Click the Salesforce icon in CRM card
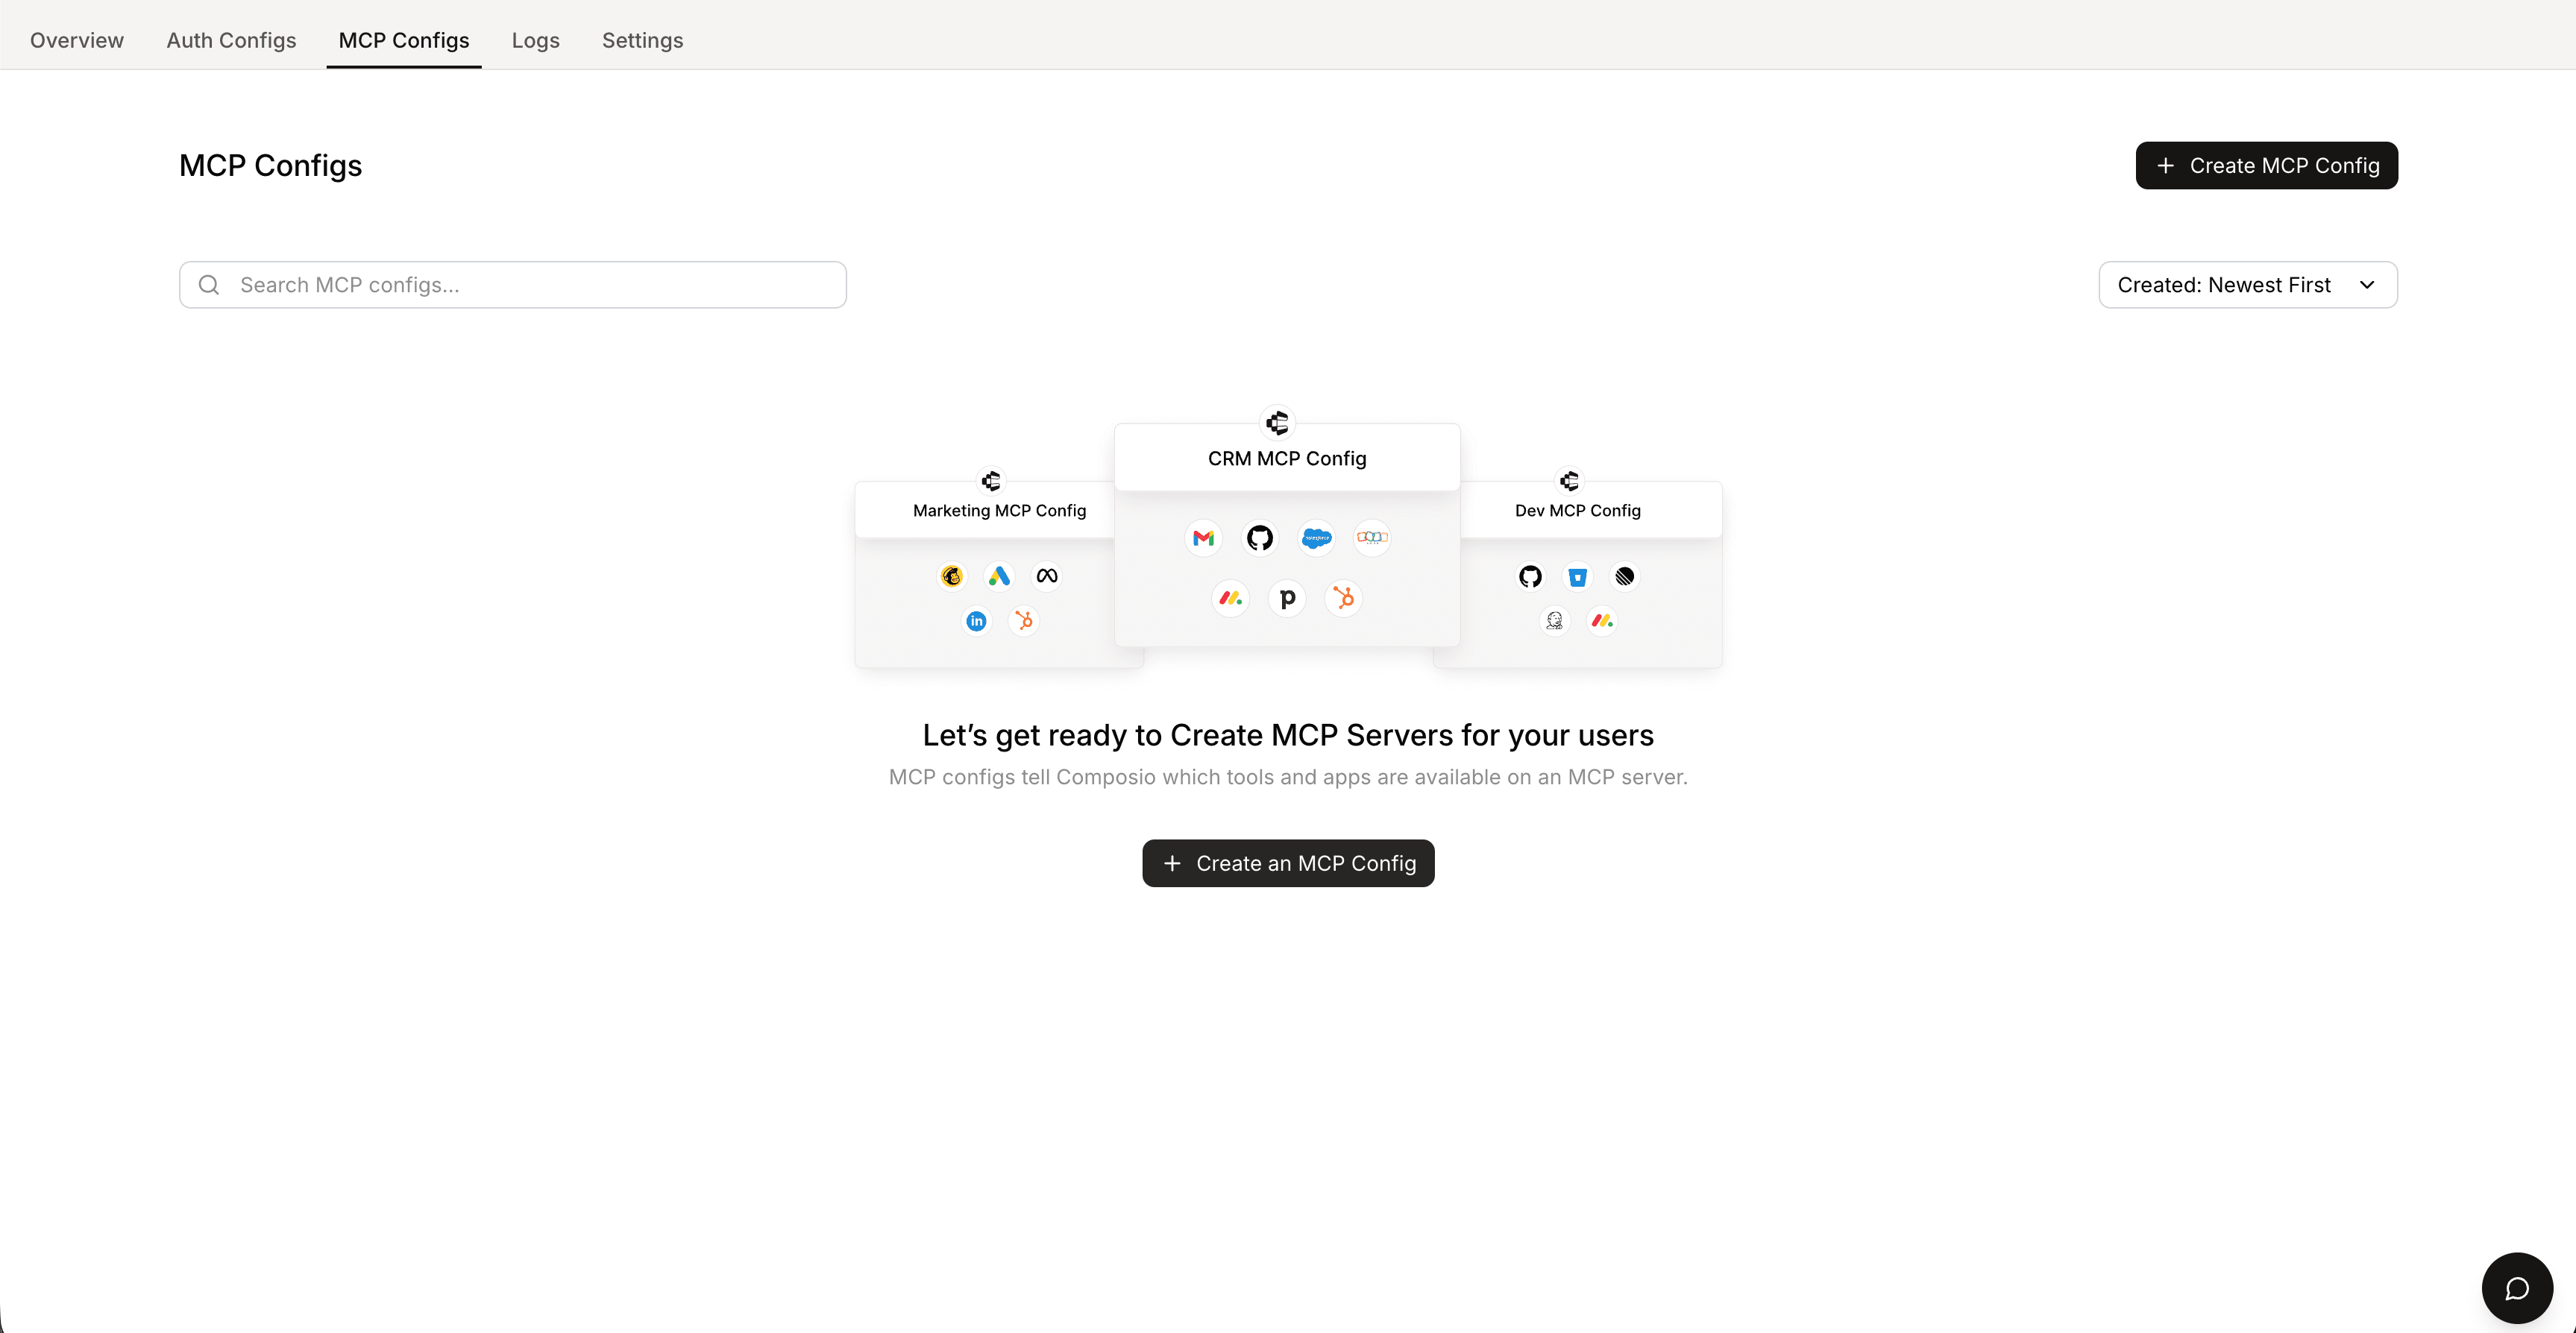 click(1316, 538)
